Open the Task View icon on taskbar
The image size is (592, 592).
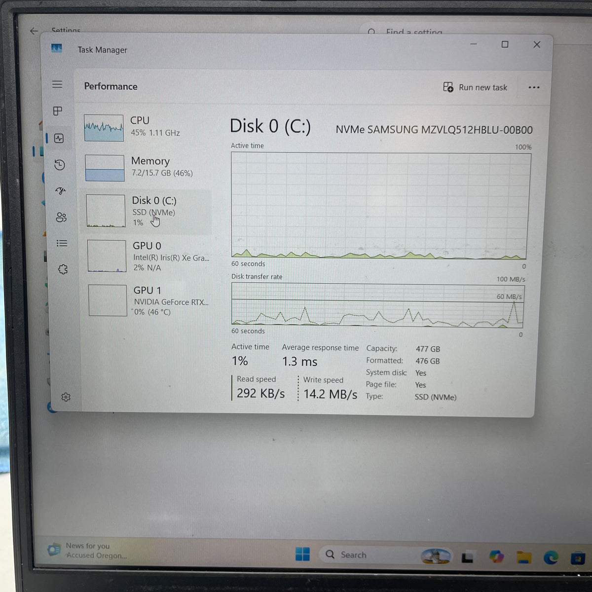(x=467, y=557)
